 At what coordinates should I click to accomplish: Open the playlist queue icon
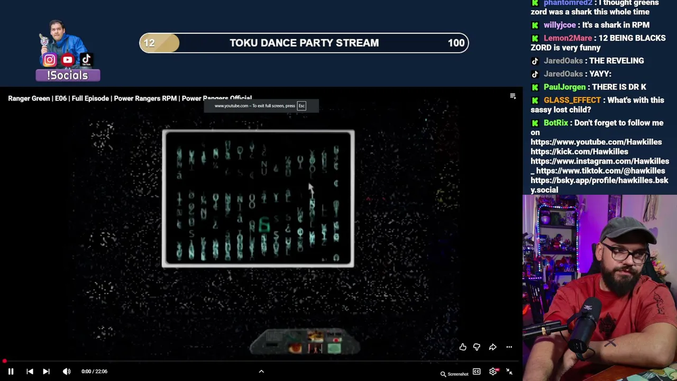pyautogui.click(x=513, y=96)
